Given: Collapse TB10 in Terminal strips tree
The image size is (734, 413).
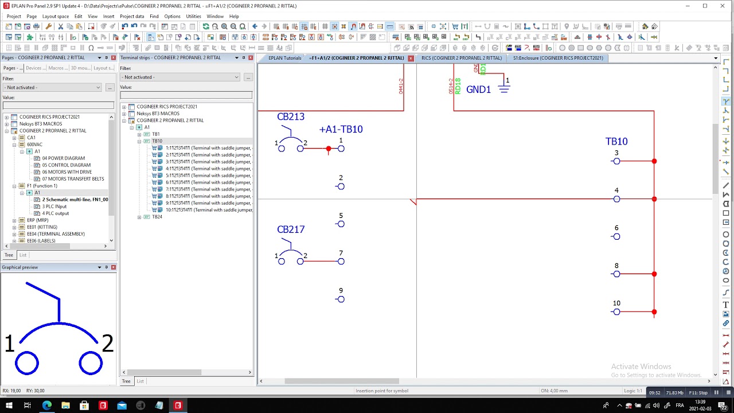Looking at the screenshot, I should (139, 141).
